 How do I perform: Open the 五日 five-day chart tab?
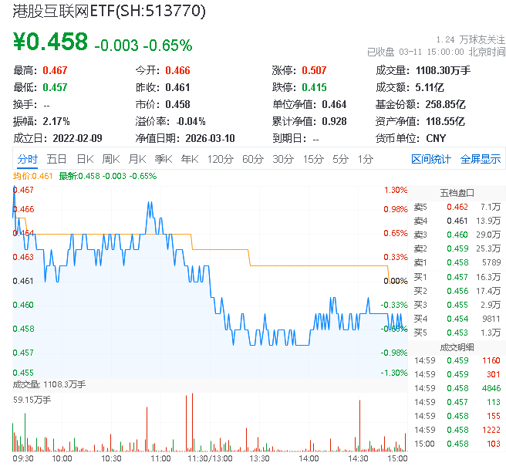tap(56, 159)
